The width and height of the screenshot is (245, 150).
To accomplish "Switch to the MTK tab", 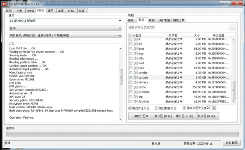I will pos(72,11).
